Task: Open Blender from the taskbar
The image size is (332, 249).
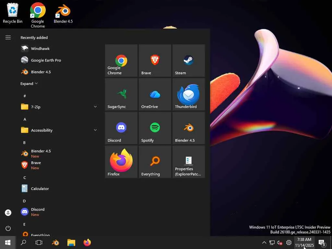Action: tap(55, 243)
